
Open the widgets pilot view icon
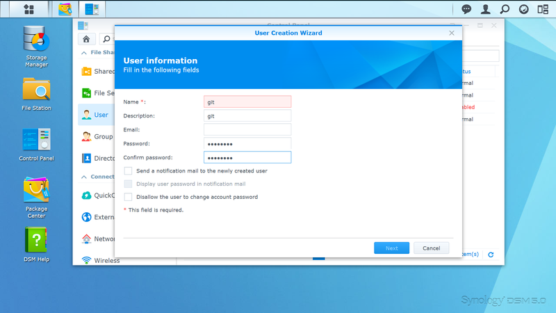point(543,9)
